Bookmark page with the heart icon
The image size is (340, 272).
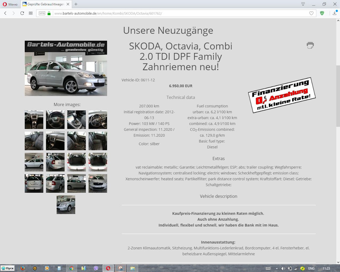[x=311, y=13]
